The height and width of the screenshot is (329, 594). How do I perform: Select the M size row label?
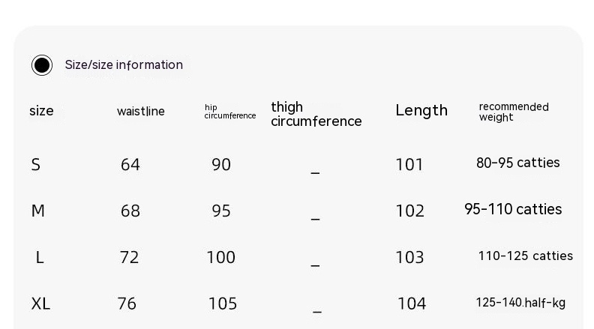[x=37, y=211]
